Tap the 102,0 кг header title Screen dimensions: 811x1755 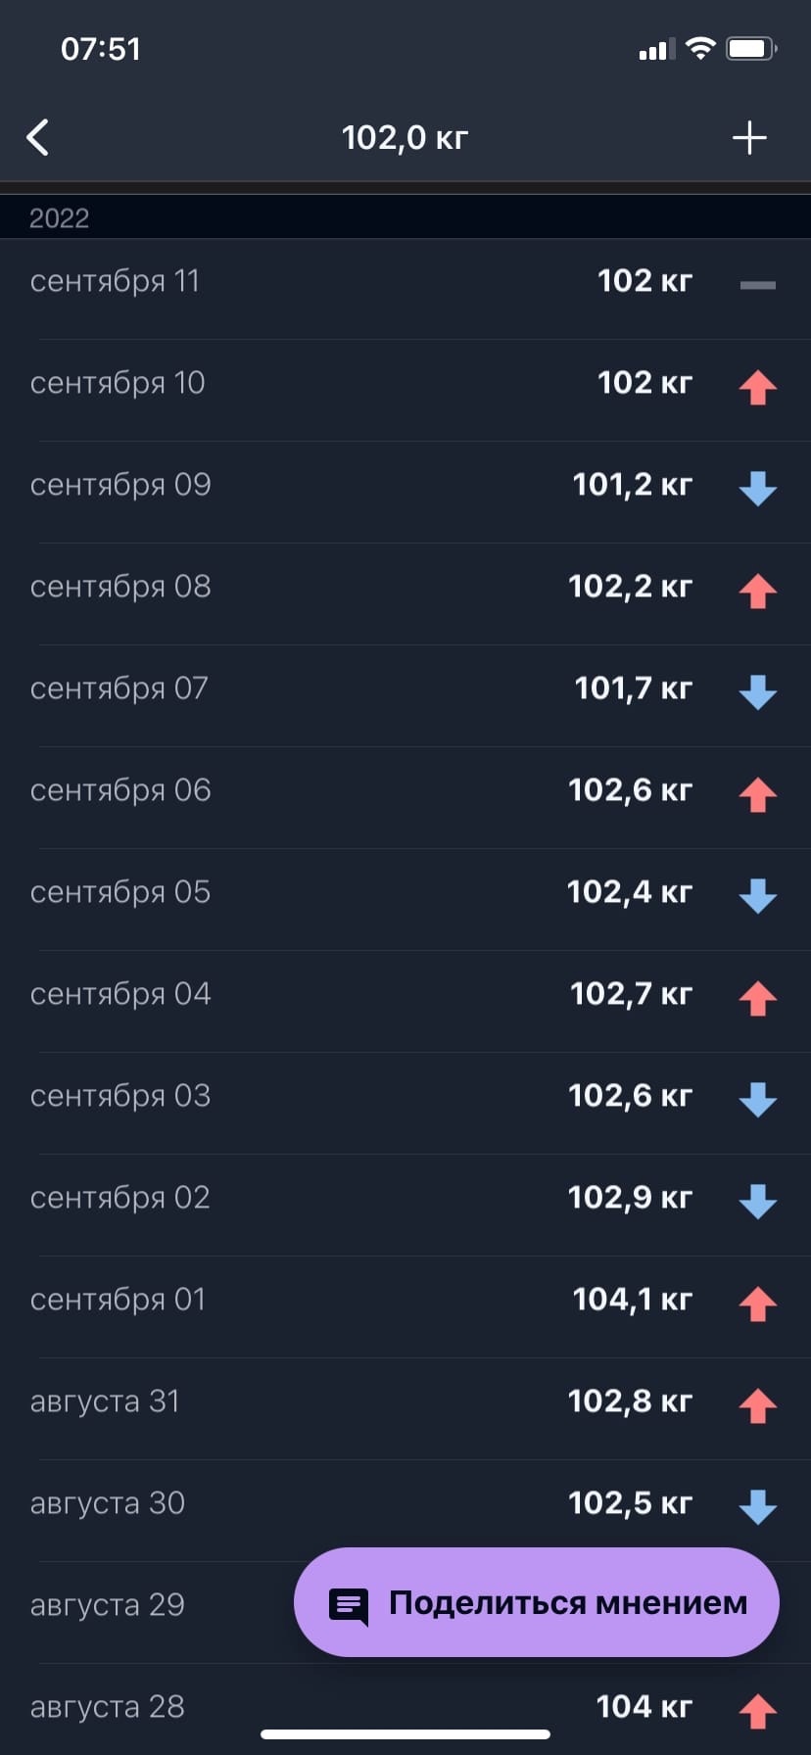[405, 138]
